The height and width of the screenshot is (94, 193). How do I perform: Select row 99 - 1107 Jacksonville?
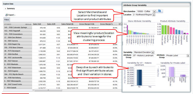pyautogui.click(x=18, y=57)
